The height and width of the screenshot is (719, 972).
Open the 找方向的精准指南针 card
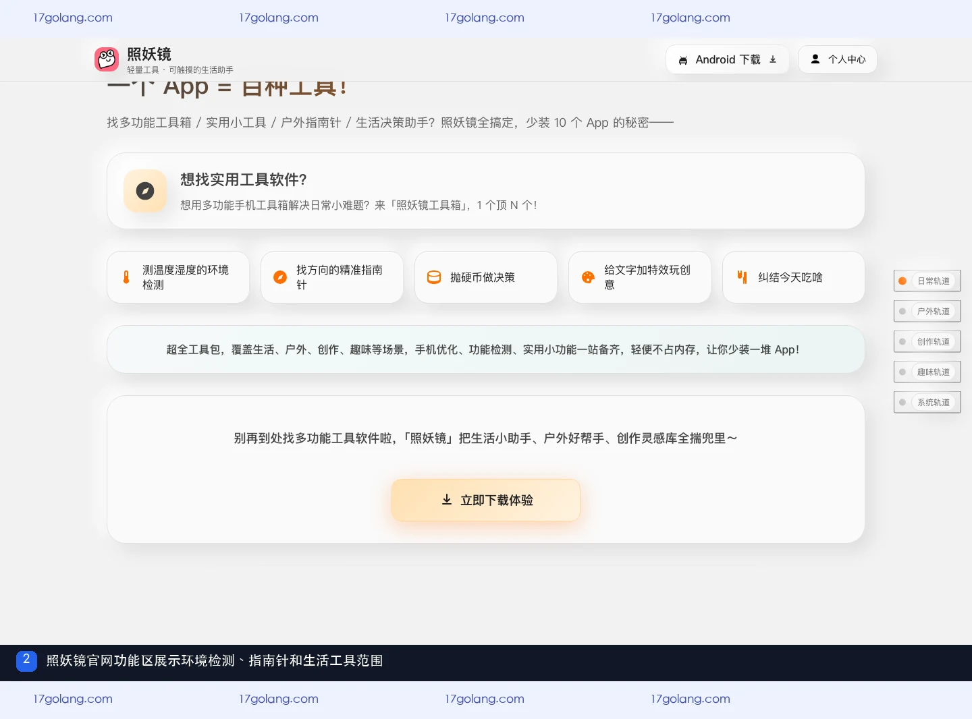point(332,277)
